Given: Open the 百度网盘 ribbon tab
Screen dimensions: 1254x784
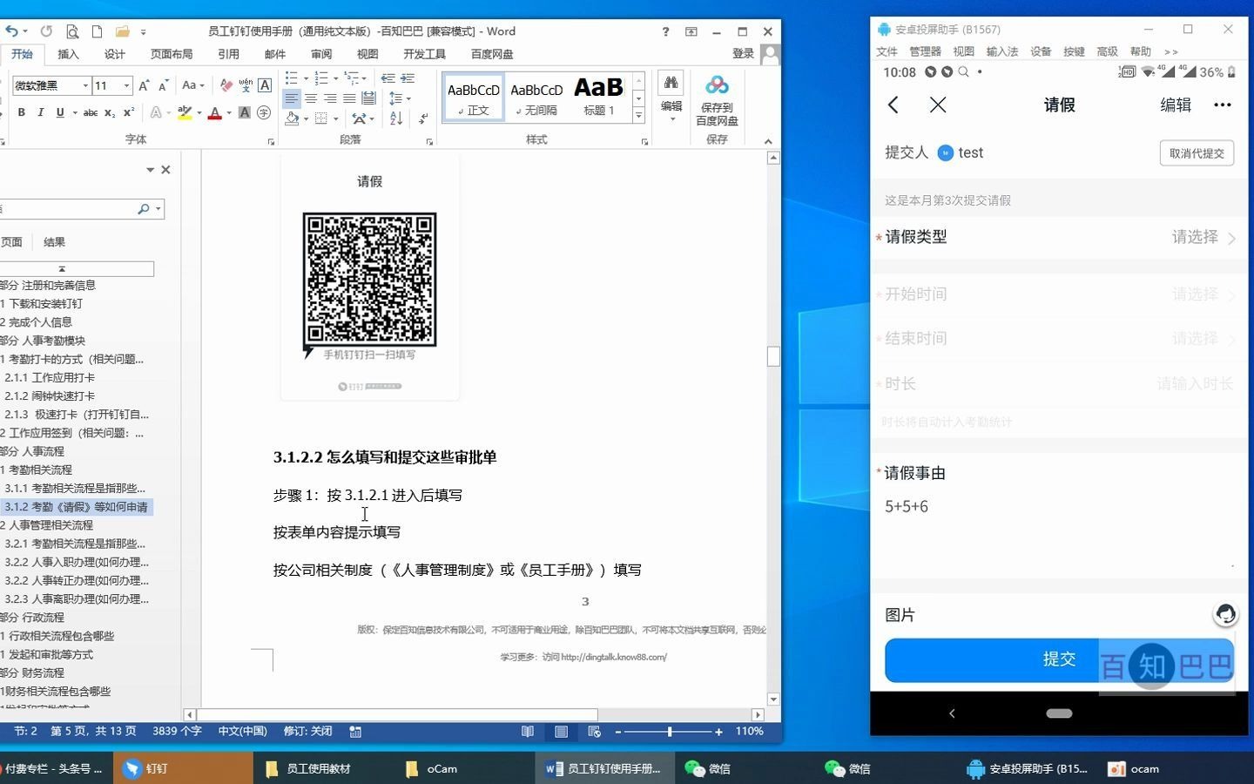Looking at the screenshot, I should pos(492,54).
